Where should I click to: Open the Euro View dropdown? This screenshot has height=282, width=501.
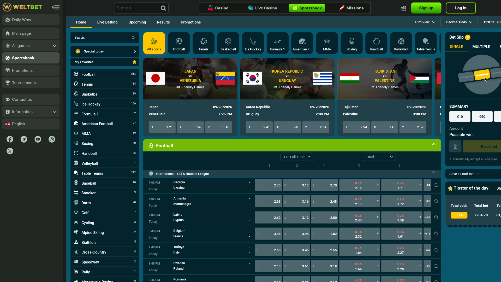[x=425, y=22]
